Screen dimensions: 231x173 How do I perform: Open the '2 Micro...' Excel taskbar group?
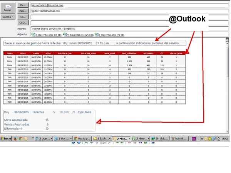coord(141,138)
